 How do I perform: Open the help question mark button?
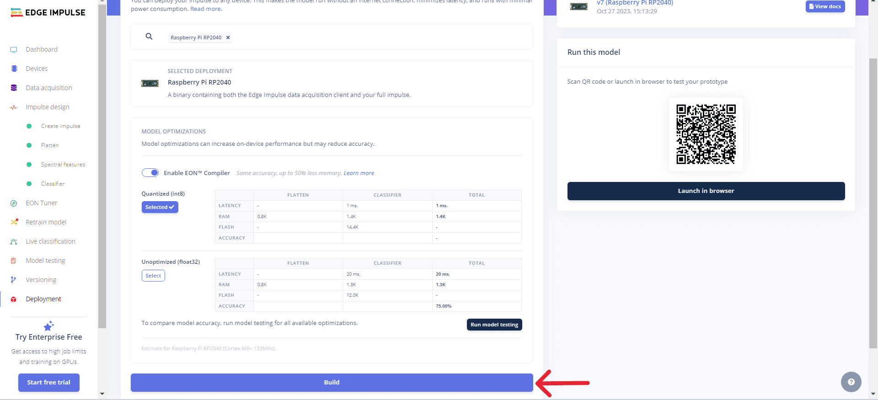[851, 382]
